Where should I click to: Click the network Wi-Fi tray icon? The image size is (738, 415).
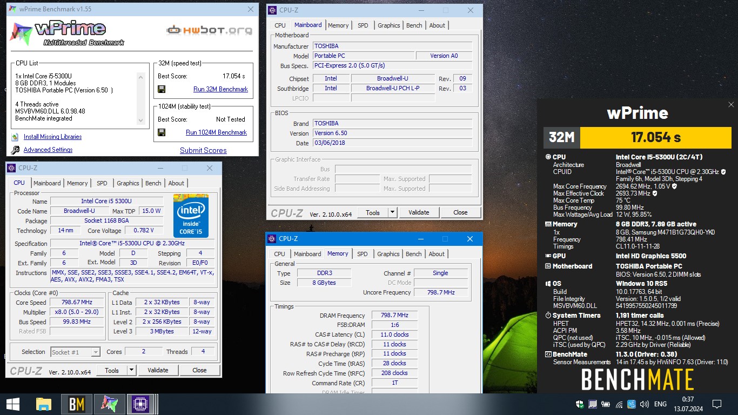tap(619, 404)
